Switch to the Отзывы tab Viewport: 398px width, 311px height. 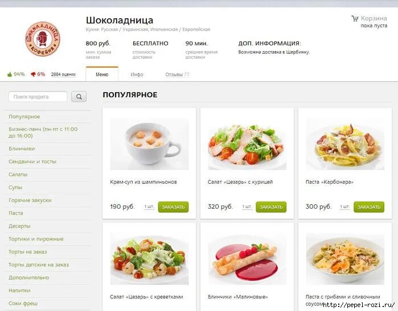(x=177, y=74)
